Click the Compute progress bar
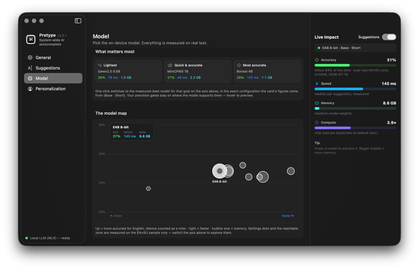 [355, 128]
